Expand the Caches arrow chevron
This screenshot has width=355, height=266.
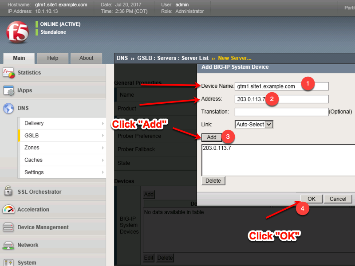tap(103, 160)
